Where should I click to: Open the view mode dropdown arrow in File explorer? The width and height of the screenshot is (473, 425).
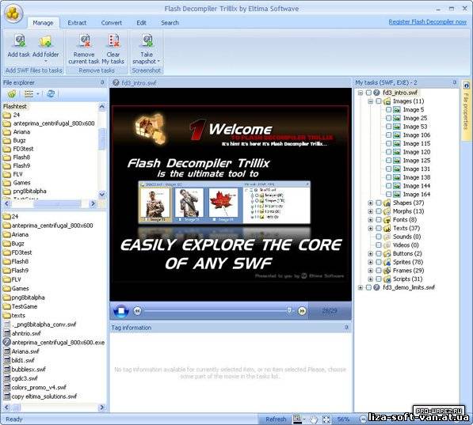(x=38, y=94)
